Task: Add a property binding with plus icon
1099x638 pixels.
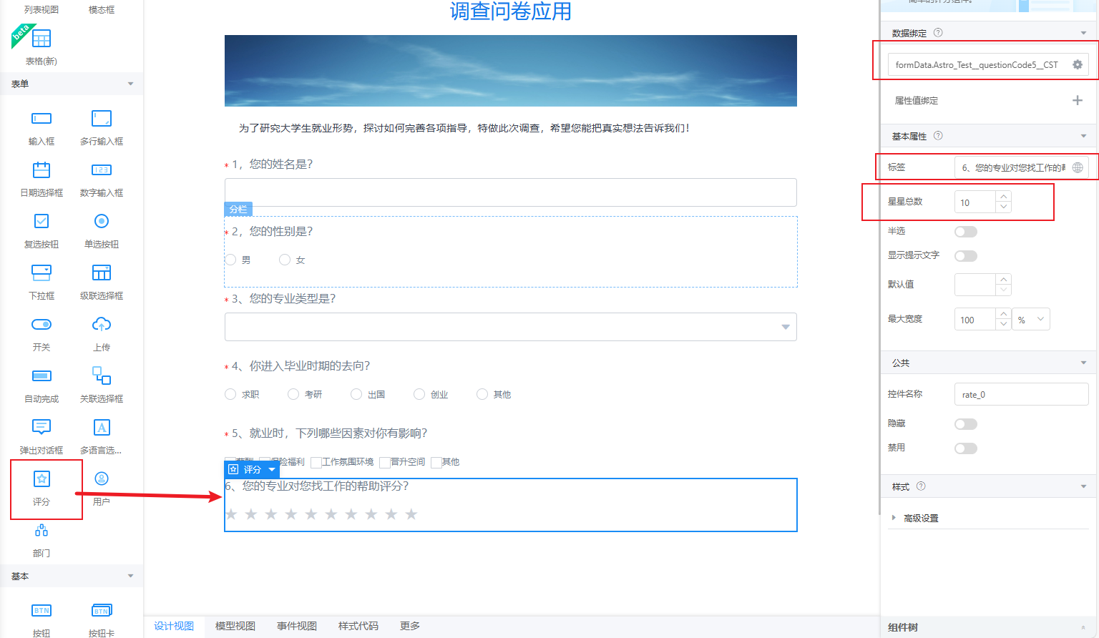Action: [1078, 100]
